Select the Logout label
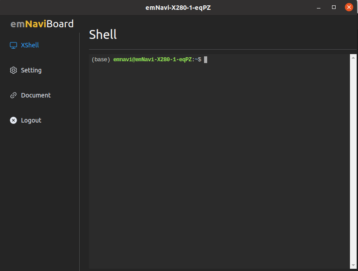 31,120
